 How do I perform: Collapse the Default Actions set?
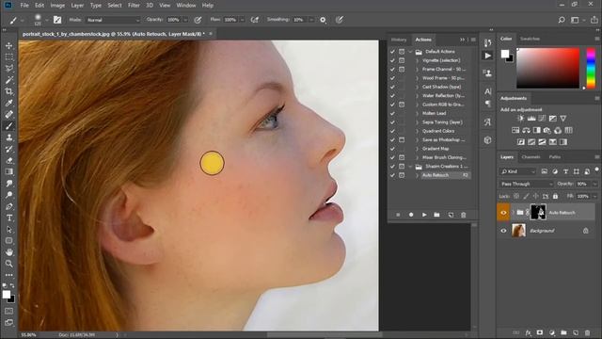(x=410, y=52)
